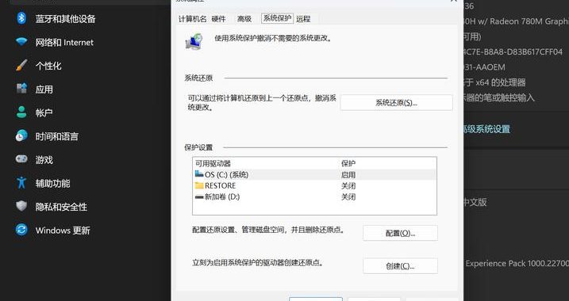The image size is (569, 301).
Task: Click the 保护 column header
Action: pyautogui.click(x=348, y=163)
